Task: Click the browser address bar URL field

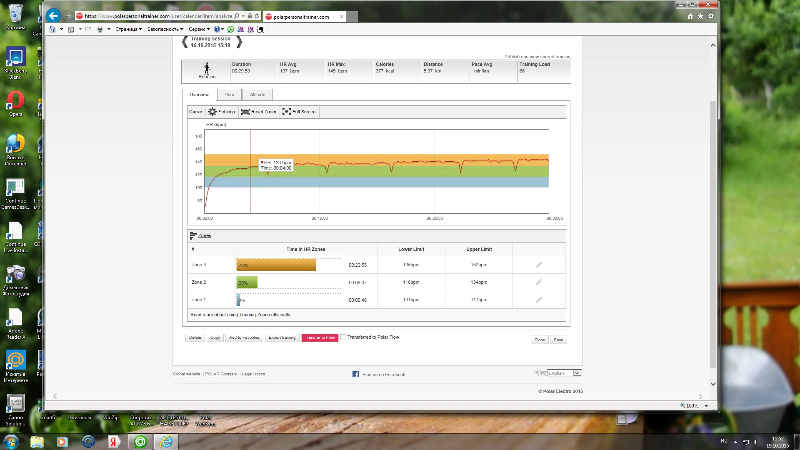Action: (158, 16)
